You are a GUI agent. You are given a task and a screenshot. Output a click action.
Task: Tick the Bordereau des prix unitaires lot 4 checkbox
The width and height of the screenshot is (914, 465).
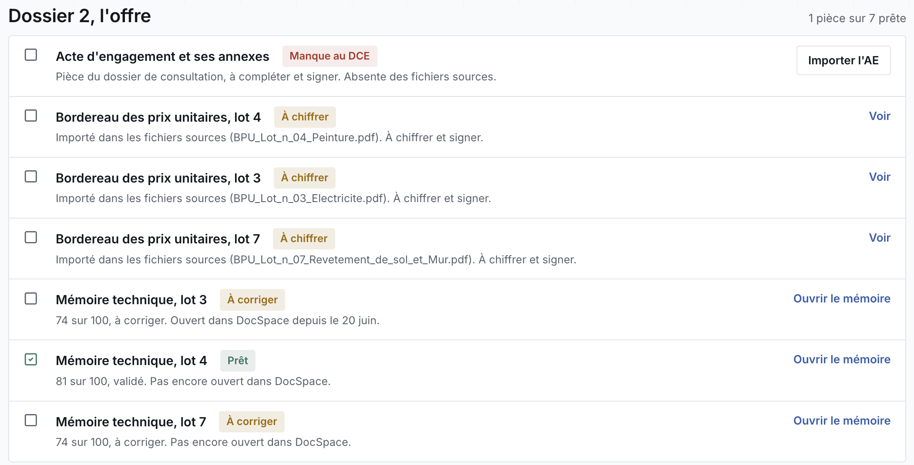31,116
